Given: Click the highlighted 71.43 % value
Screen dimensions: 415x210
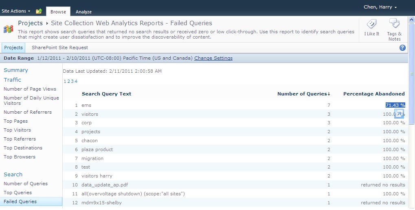Looking at the screenshot, I should [395, 105].
